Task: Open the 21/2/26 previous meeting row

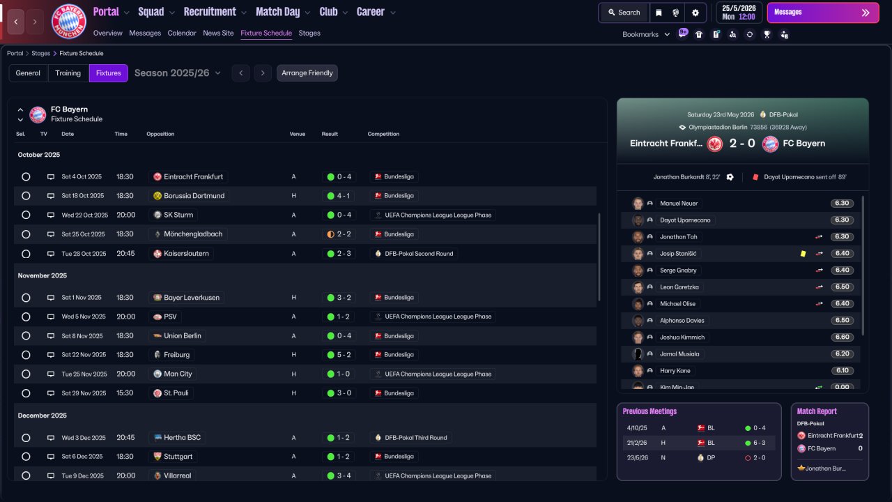Action: pyautogui.click(x=699, y=443)
